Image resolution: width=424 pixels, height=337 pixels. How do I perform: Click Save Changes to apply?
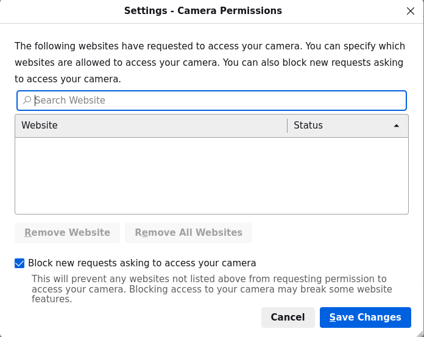pyautogui.click(x=365, y=317)
